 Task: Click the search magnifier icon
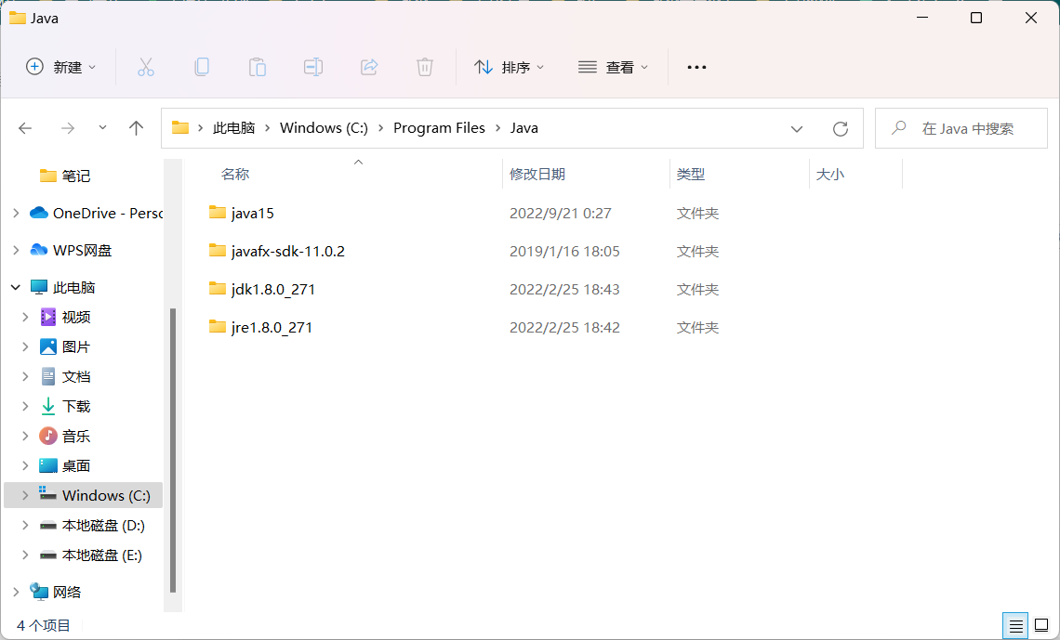[898, 127]
